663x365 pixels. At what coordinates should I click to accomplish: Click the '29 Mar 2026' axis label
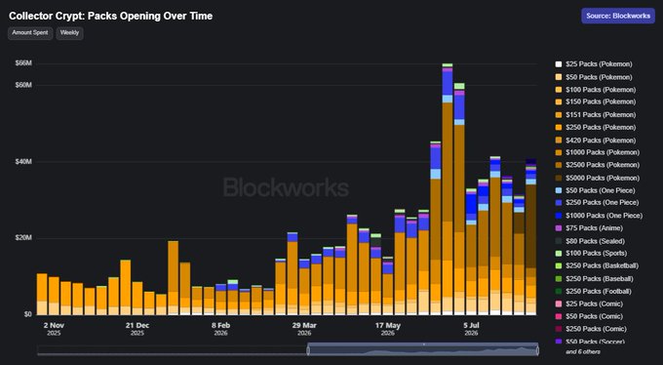(x=304, y=329)
